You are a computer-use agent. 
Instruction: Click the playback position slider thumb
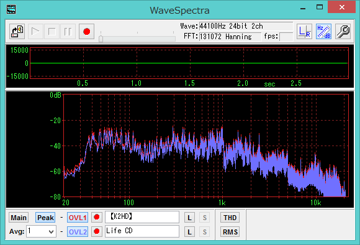[x=101, y=39]
